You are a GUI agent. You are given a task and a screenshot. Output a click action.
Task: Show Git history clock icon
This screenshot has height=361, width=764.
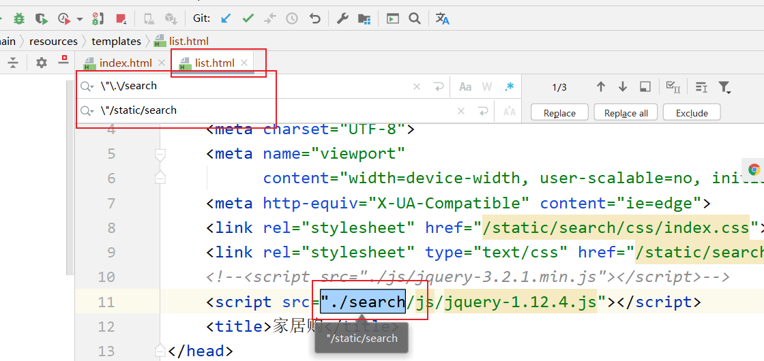(x=292, y=18)
